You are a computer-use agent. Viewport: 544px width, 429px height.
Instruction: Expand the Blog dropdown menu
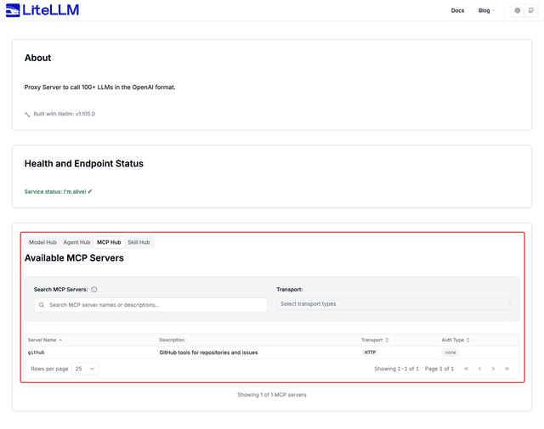[486, 10]
